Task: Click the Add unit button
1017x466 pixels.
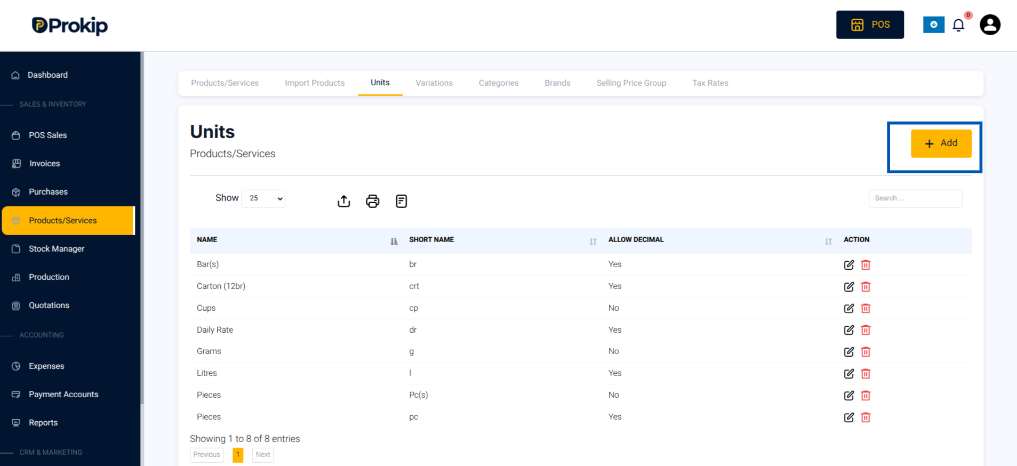Action: 941,143
